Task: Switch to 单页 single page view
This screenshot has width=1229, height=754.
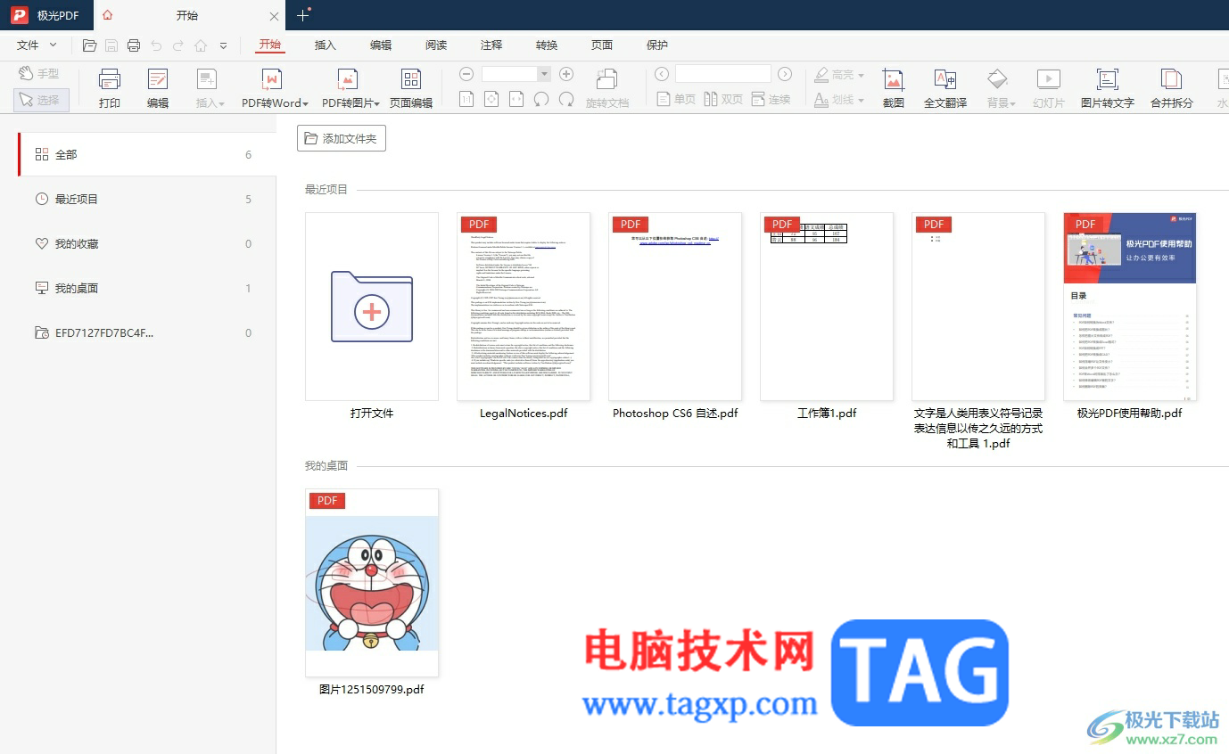Action: 676,99
